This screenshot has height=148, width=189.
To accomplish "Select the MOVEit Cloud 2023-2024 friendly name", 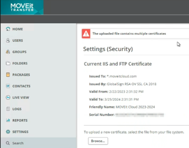I will [135, 107].
